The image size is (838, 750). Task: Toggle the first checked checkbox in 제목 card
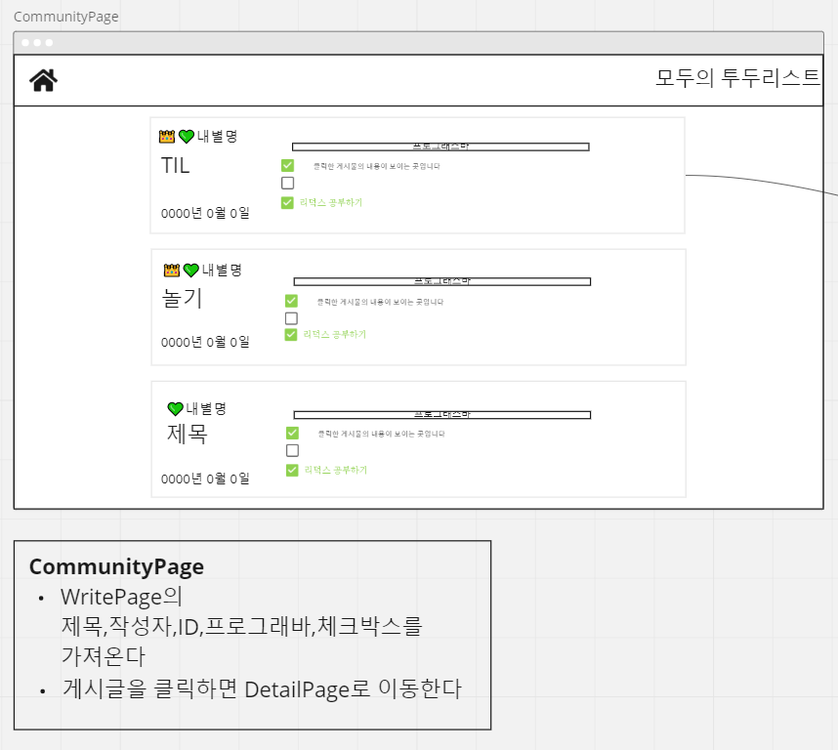(292, 433)
